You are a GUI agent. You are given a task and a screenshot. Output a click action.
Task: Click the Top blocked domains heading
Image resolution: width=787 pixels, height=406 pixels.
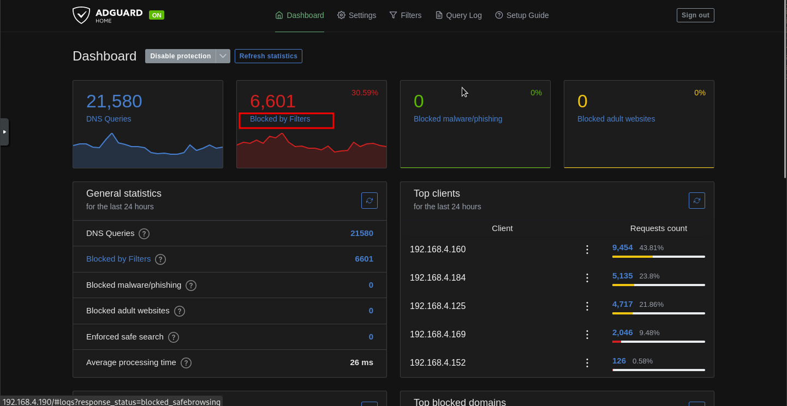click(x=460, y=402)
